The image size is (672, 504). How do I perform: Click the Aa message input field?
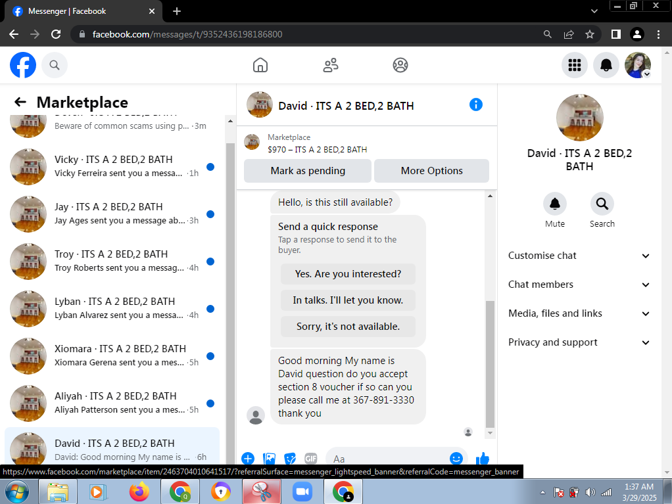click(x=388, y=459)
